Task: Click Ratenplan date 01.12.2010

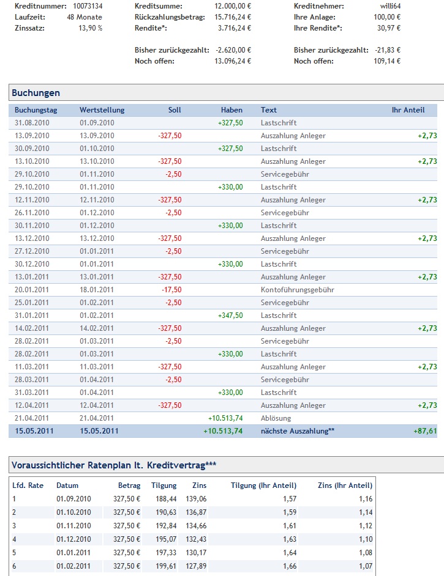Action: point(73,539)
